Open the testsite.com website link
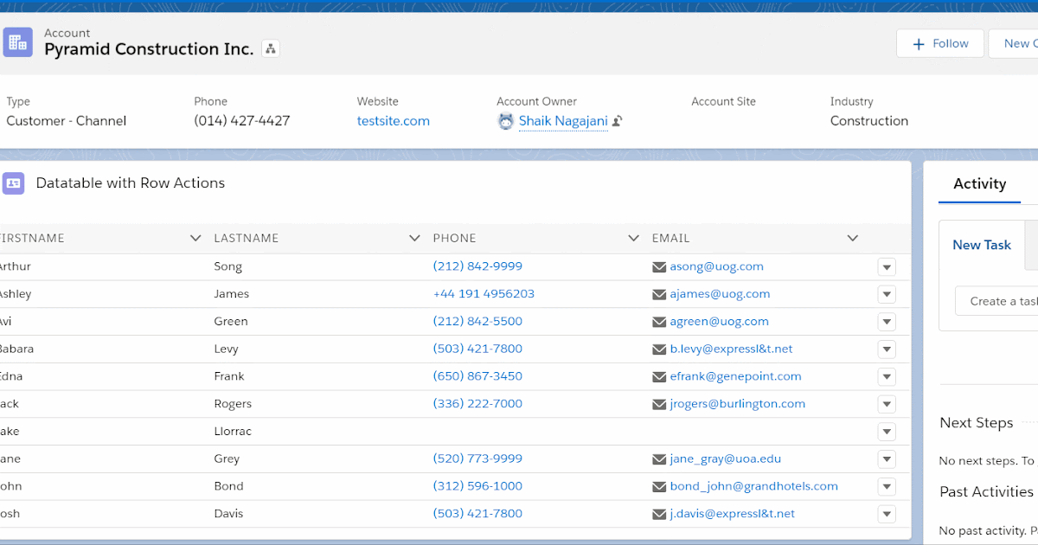Viewport: 1038px width, 545px height. (393, 121)
